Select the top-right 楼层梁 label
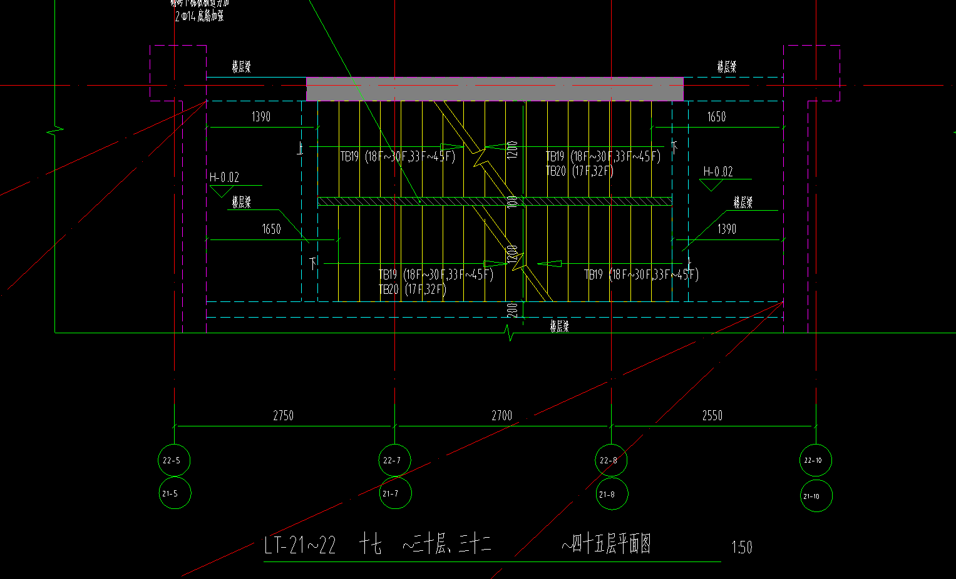This screenshot has width=956, height=579. coord(727,67)
